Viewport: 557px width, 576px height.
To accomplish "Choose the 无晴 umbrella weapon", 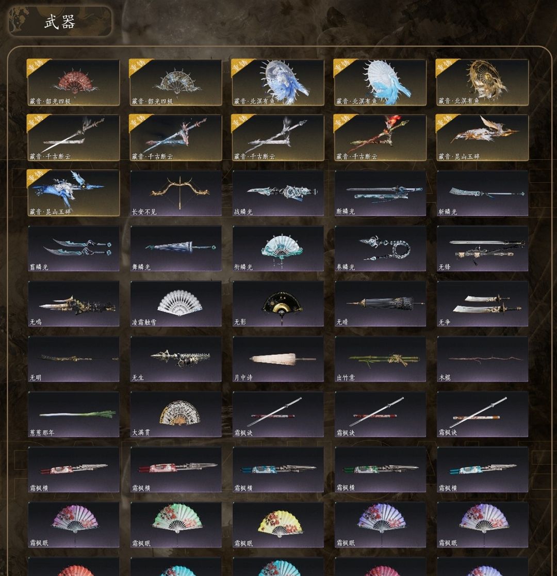I will click(381, 304).
